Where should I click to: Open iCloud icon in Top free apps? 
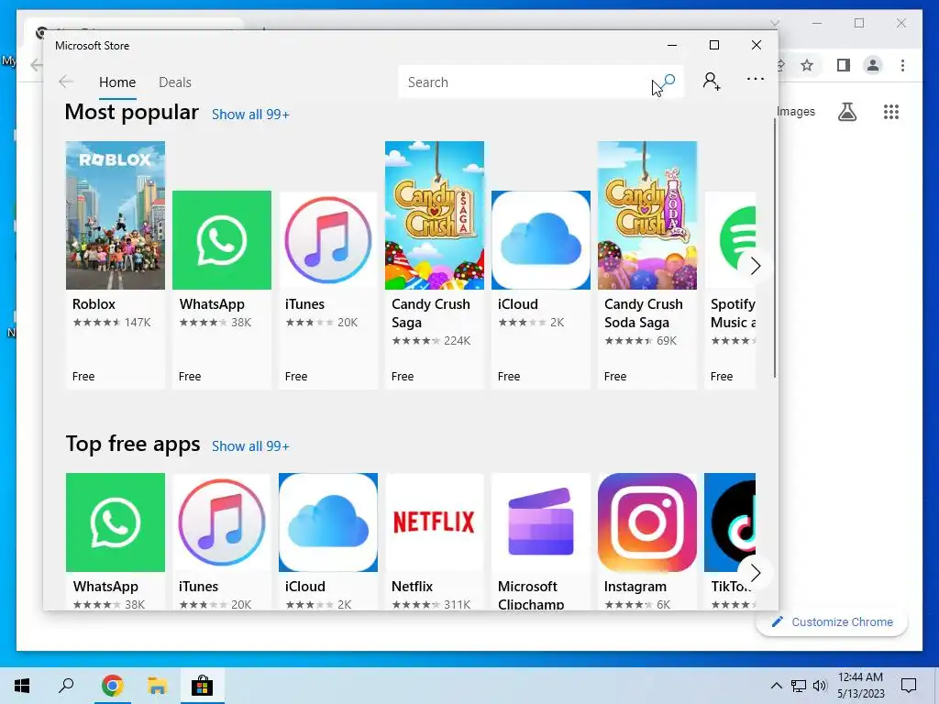(328, 522)
